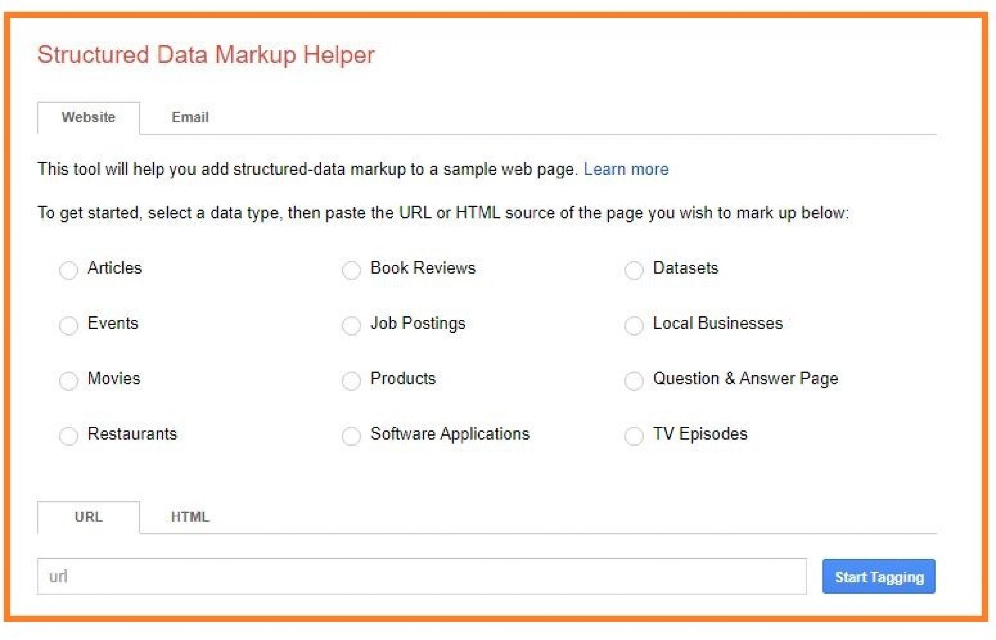Select the Events radio button
This screenshot has width=996, height=640.
[x=70, y=326]
